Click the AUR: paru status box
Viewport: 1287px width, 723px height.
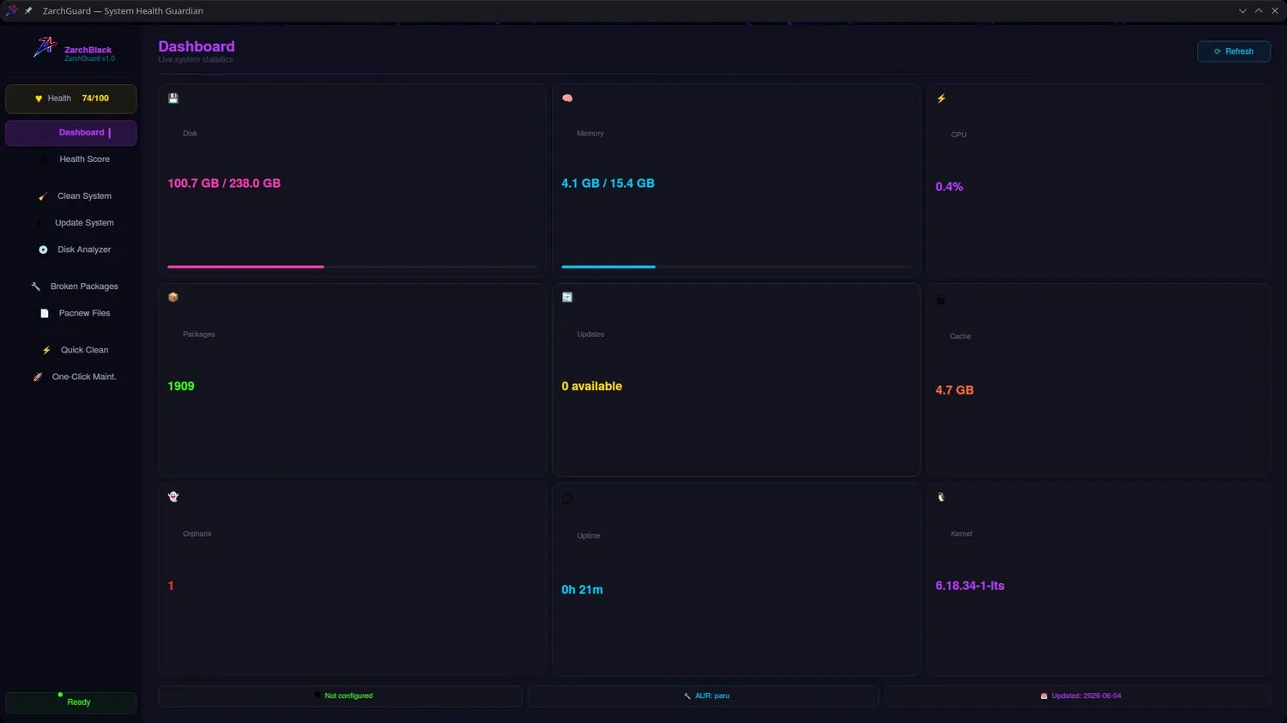704,696
